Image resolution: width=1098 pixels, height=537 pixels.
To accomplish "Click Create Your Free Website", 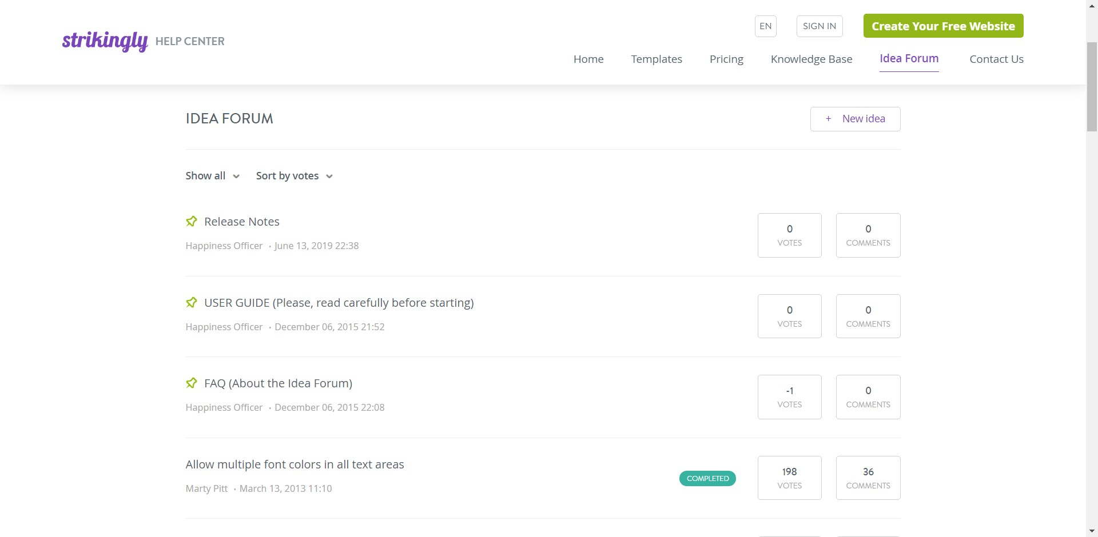I will tap(943, 26).
